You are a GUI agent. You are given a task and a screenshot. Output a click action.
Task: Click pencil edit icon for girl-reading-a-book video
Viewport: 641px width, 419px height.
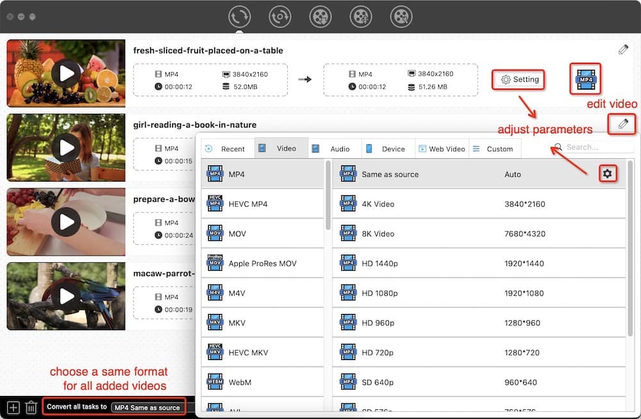click(622, 124)
